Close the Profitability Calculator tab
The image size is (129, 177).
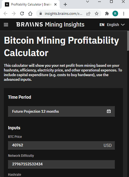(x=55, y=5)
